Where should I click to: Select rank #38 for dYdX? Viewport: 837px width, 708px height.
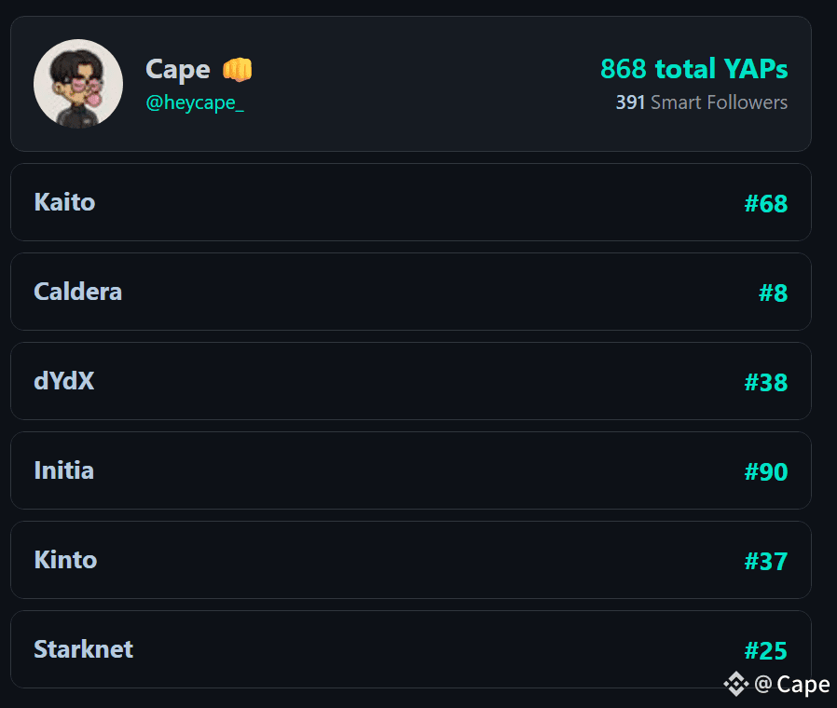pyautogui.click(x=765, y=381)
